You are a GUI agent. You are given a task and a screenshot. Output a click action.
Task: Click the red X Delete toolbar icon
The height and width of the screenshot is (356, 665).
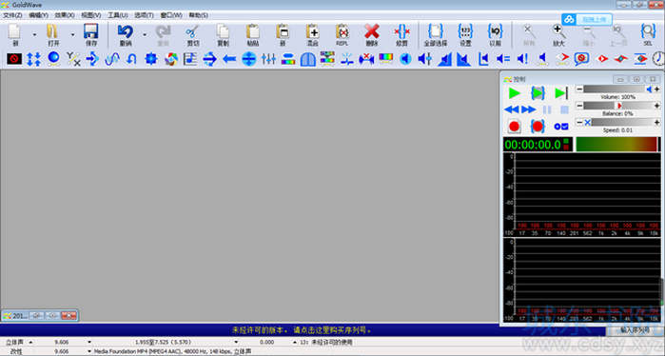[372, 35]
